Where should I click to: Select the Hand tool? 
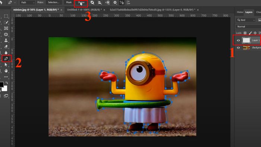[x=6, y=71]
